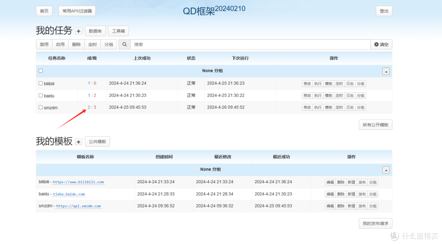Viewport: 442px width, 245px height.
Task: Click 分组 for the smzdm task
Action: pos(361,107)
